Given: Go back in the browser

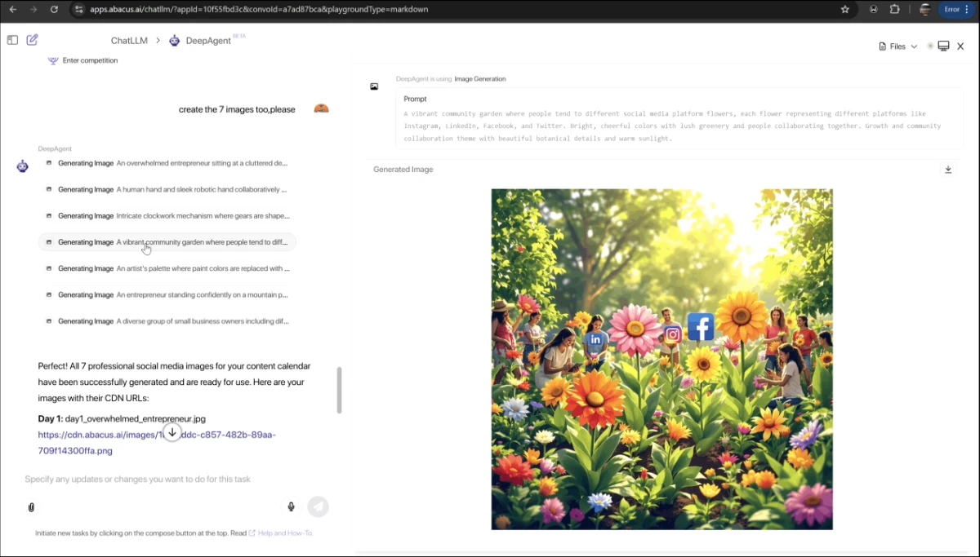Looking at the screenshot, I should coord(12,10).
